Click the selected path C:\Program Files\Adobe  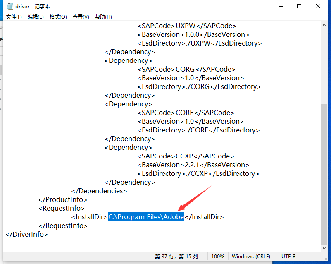pos(146,217)
